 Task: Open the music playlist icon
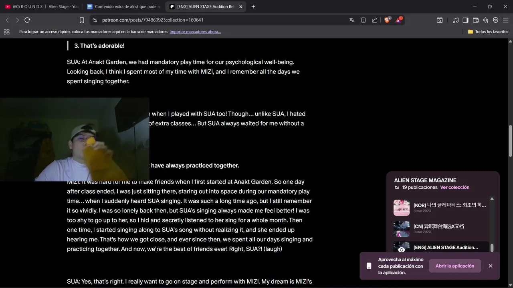coord(456,20)
